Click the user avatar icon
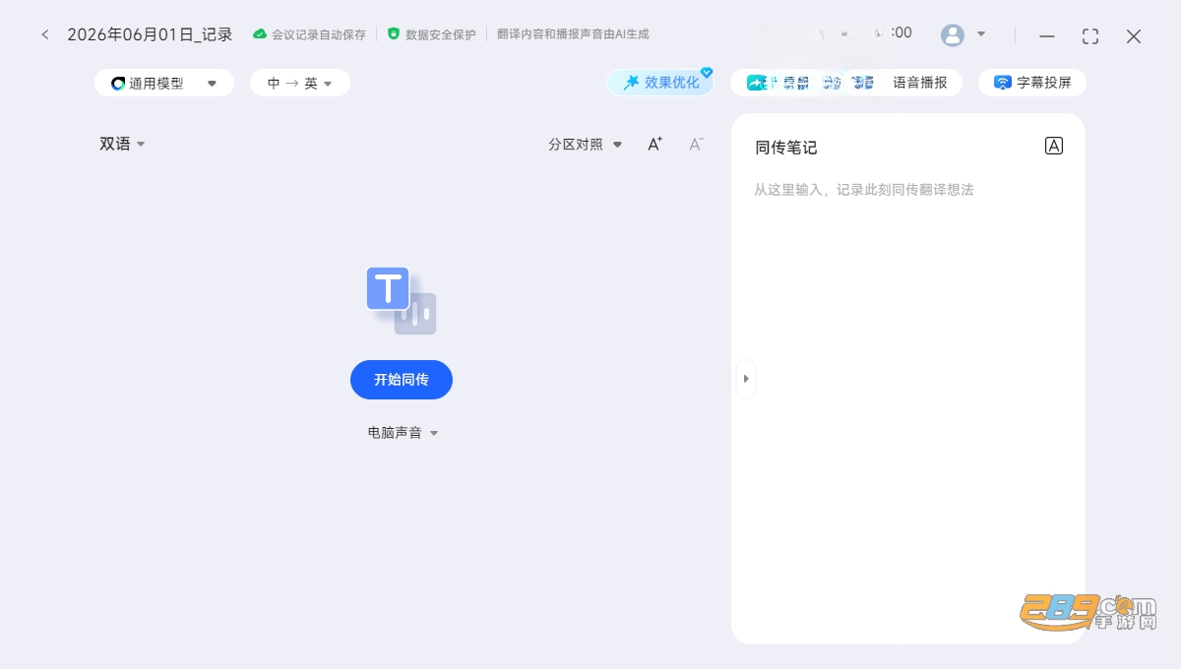The width and height of the screenshot is (1181, 669). point(953,35)
